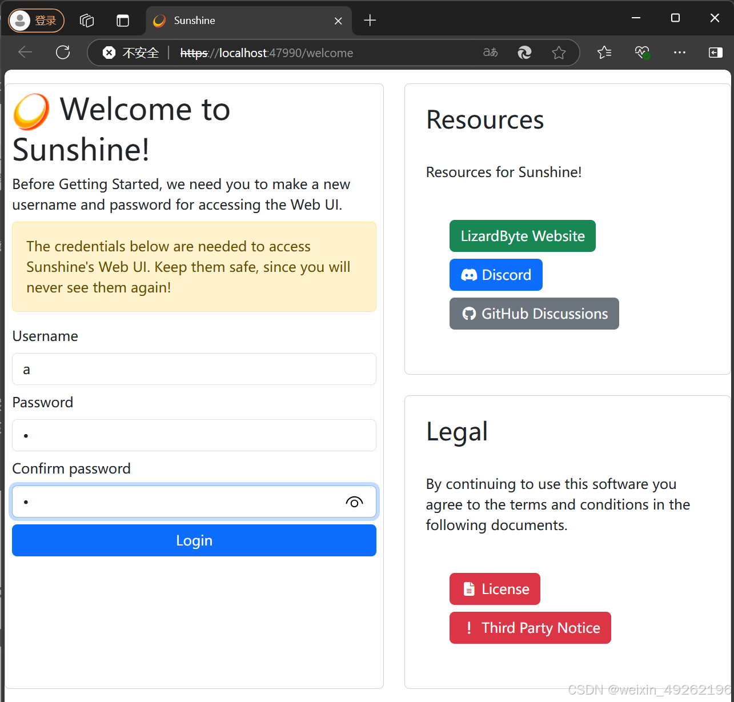Click the Sunshine logo in the heading

coord(31,111)
